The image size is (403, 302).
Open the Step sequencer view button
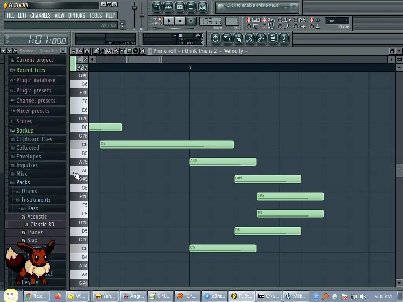(168, 7)
